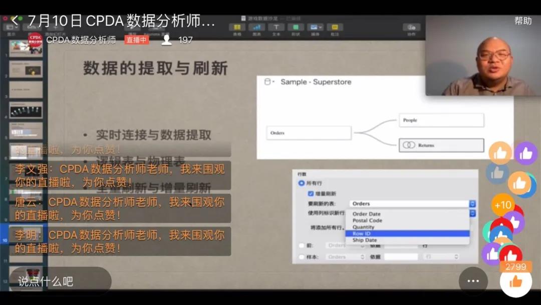Choose Postal Code from the column list
This screenshot has height=305, width=541.
(407, 220)
